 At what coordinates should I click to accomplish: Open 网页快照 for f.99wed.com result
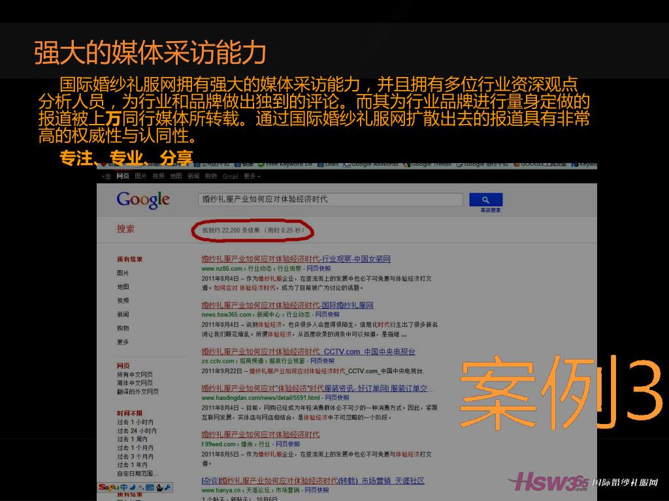[287, 444]
